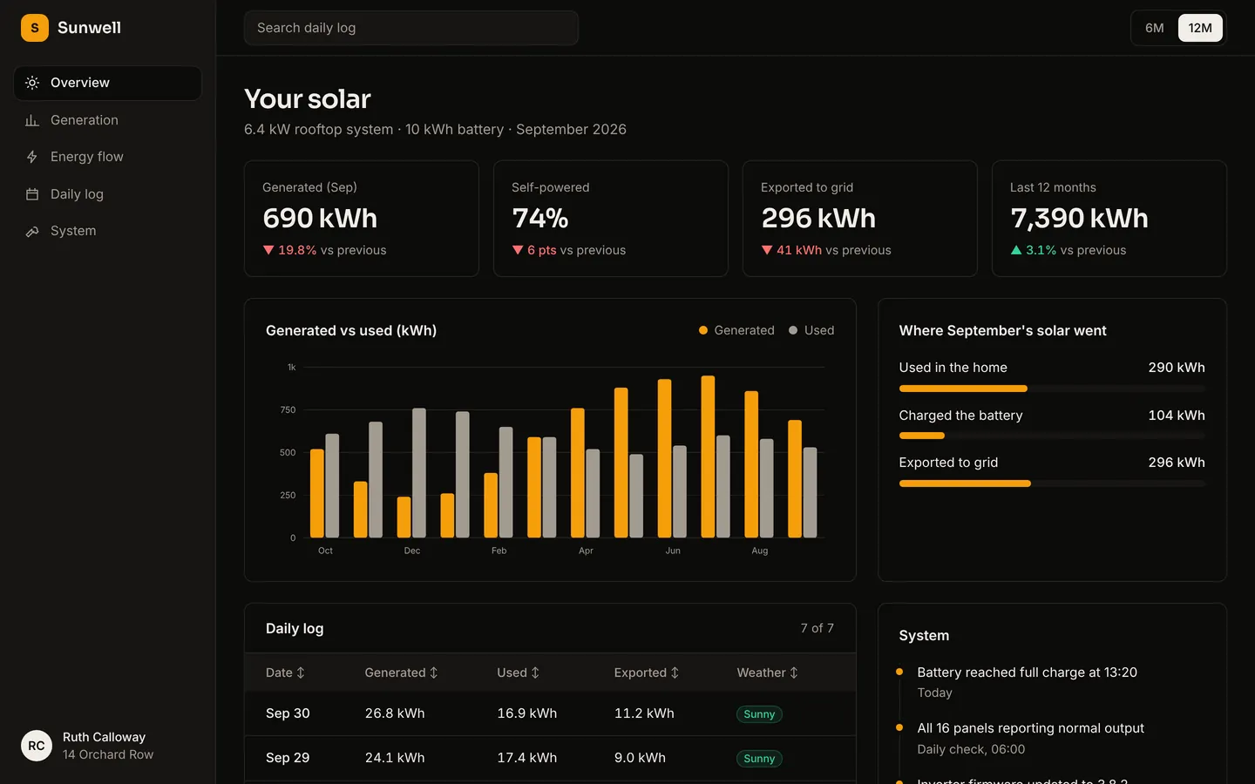Sort by the Weather column header
This screenshot has width=1255, height=784.
(x=767, y=672)
